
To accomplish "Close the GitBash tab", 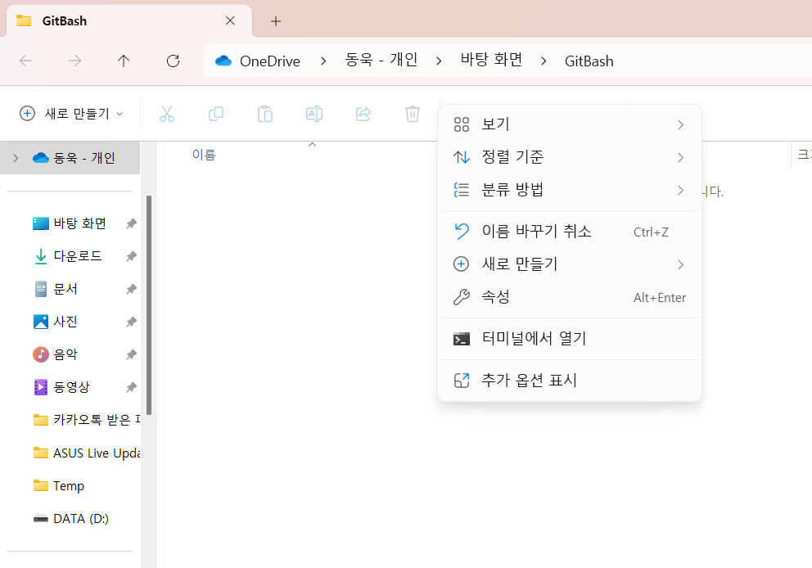I will pyautogui.click(x=231, y=20).
